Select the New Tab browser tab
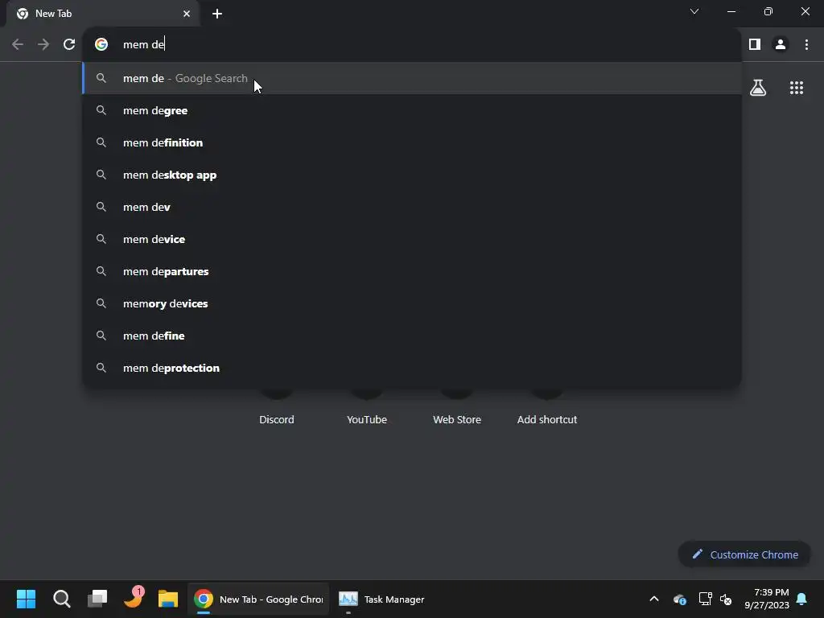 point(103,14)
